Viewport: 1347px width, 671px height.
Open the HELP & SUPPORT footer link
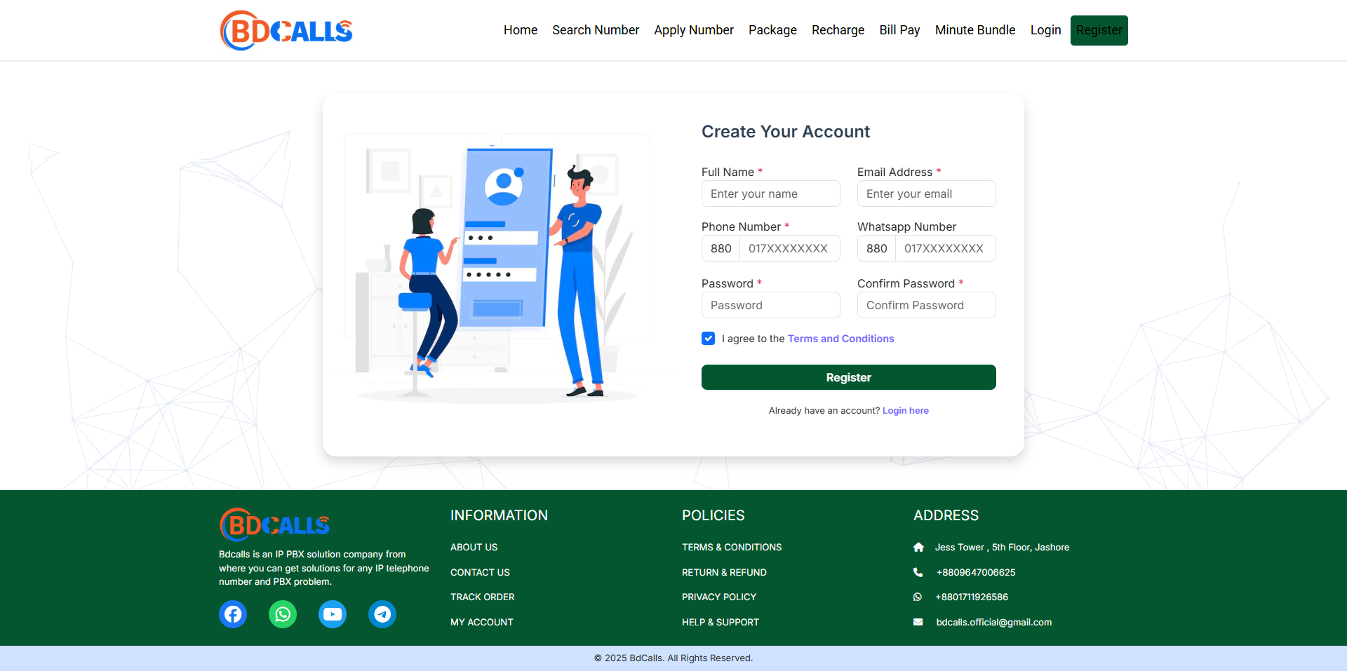721,622
